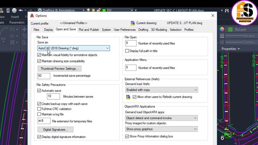
Task: Click the search binoculars icon in title bar
Action: pyautogui.click(x=227, y=10)
